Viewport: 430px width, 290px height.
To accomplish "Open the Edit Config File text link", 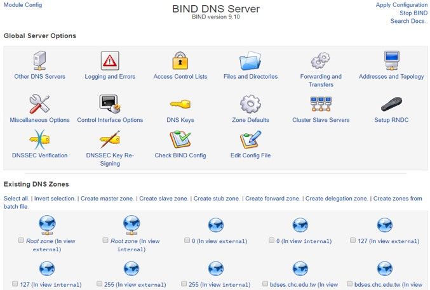I will [250, 155].
